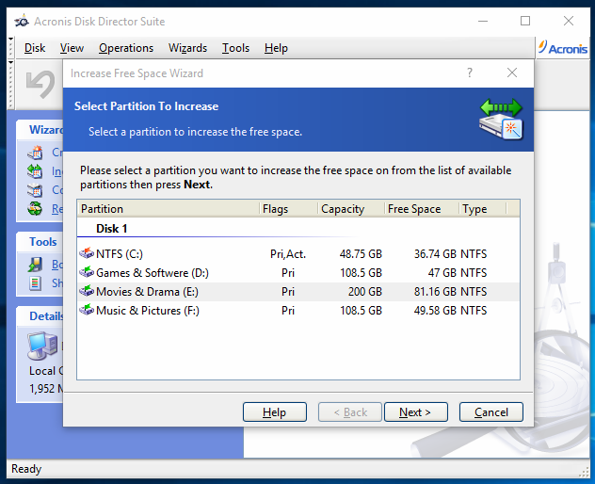Screen dimensions: 595x484
Task: Sort by the Partition column header
Action: click(x=169, y=209)
